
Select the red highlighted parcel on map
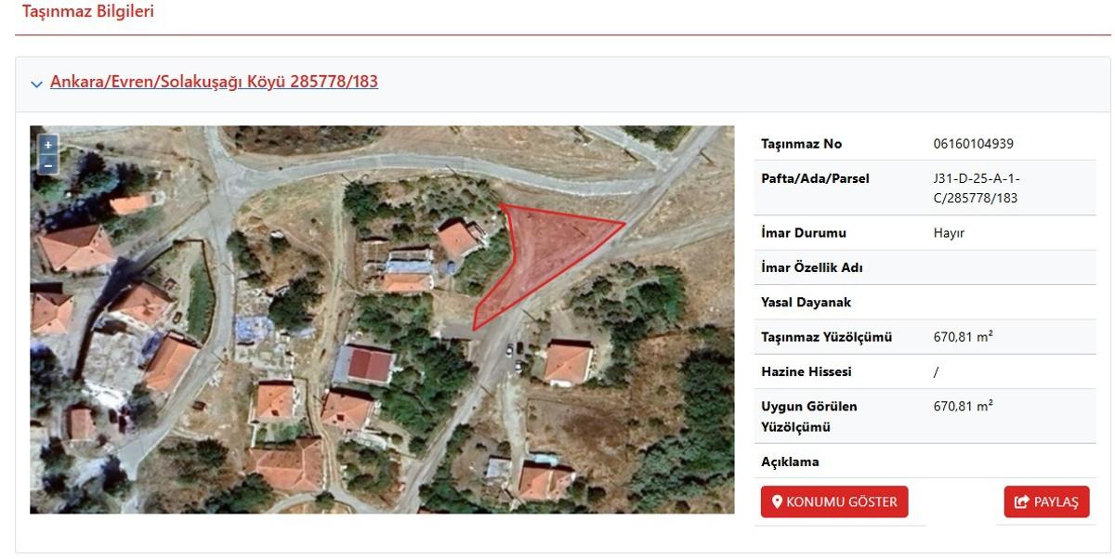pyautogui.click(x=539, y=251)
